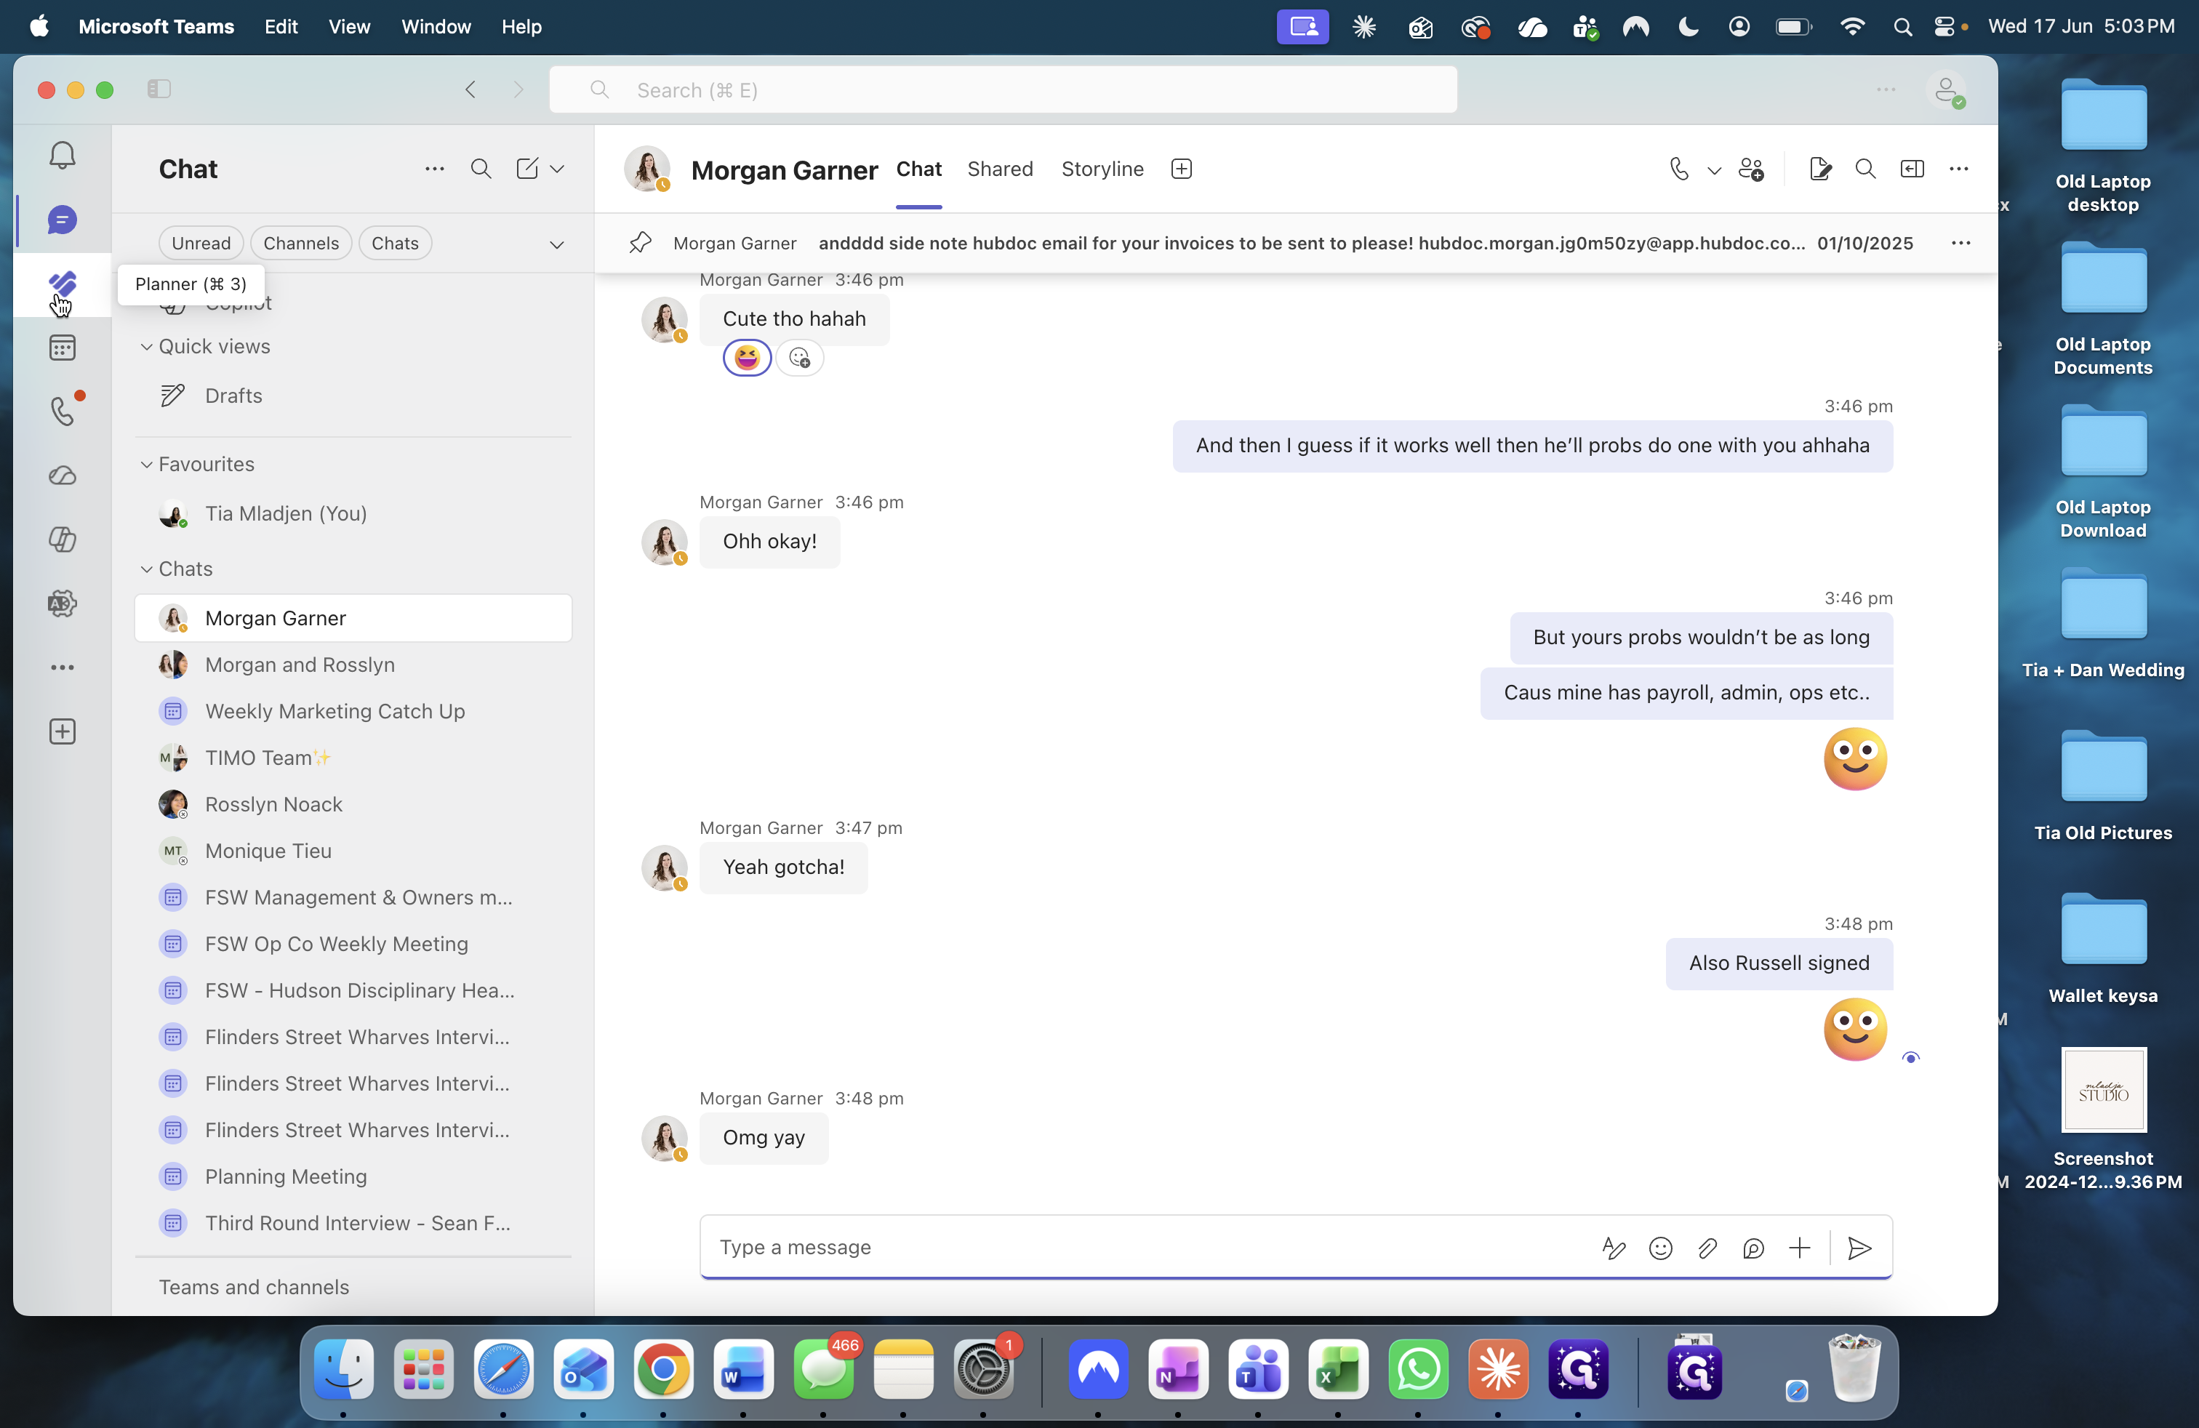Show more apps via the sidebar ellipsis
Viewport: 2199px width, 1428px height.
point(62,667)
